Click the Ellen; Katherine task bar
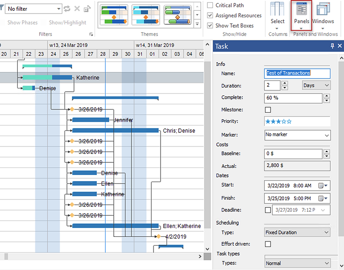 [x=116, y=226]
